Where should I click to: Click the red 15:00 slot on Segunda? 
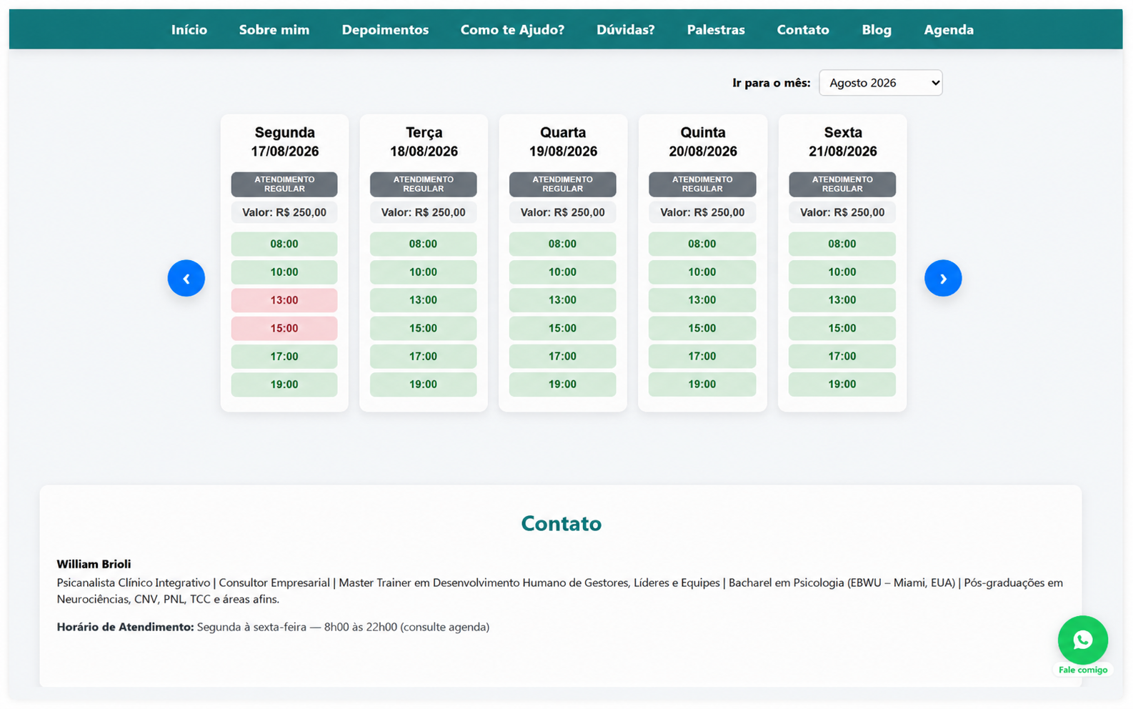coord(284,328)
